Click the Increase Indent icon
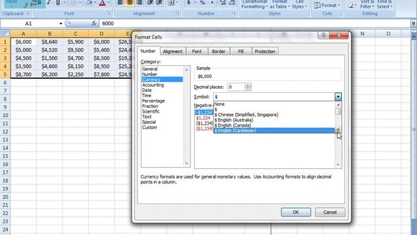This screenshot has height=235, width=417. tap(159, 3)
